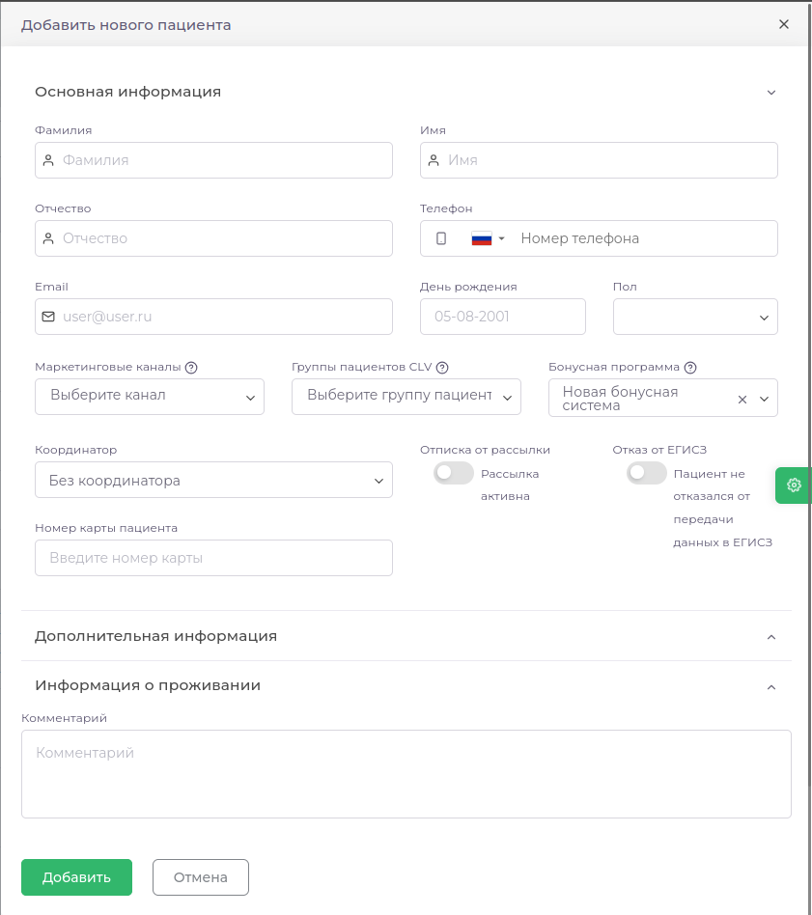Click the question mark beside Бонусная программа
Viewport: 812px width, 915px height.
[689, 367]
